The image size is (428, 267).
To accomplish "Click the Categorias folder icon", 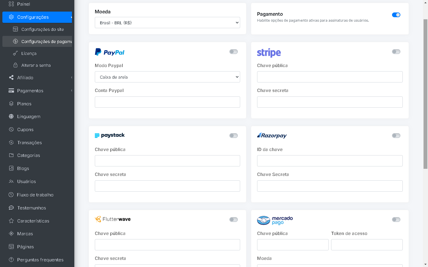I will 11,155.
